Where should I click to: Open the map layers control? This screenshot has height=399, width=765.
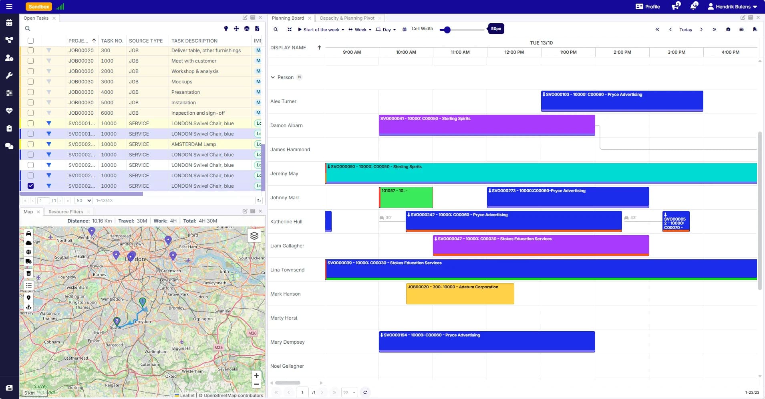coord(254,236)
